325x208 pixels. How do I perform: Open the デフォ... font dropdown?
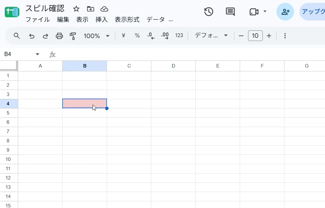(x=211, y=36)
